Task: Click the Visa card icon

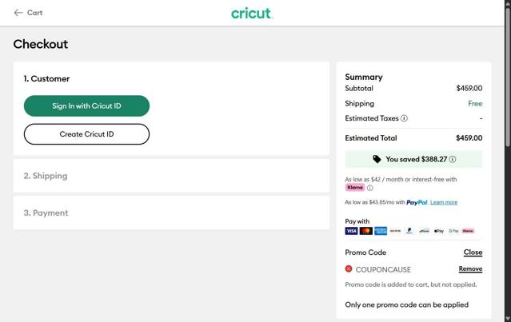Action: tap(351, 231)
